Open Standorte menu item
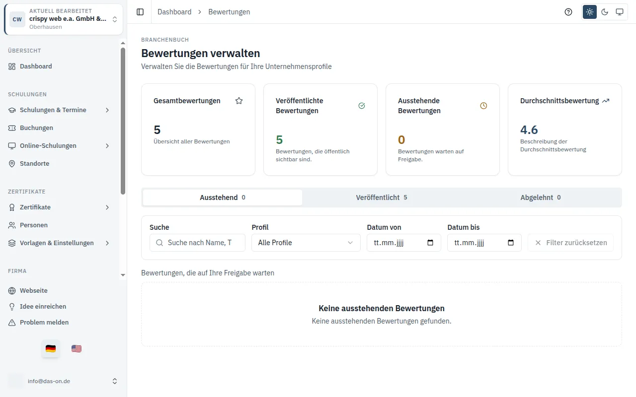The image size is (636, 397). click(x=60, y=164)
